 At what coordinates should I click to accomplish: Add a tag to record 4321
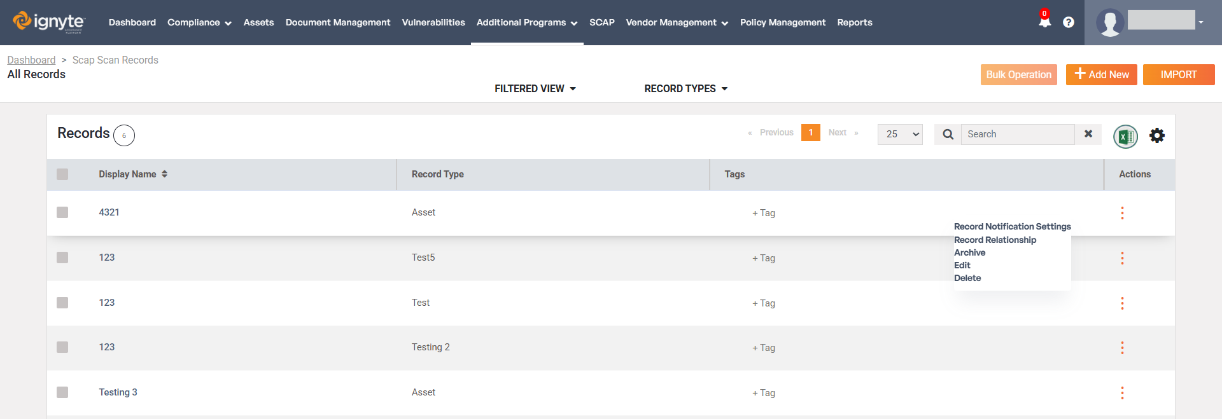(x=764, y=213)
